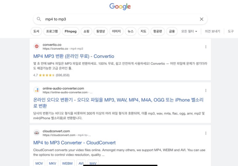Click the WEBM sitelink chip
The image size is (238, 166).
click(67, 163)
